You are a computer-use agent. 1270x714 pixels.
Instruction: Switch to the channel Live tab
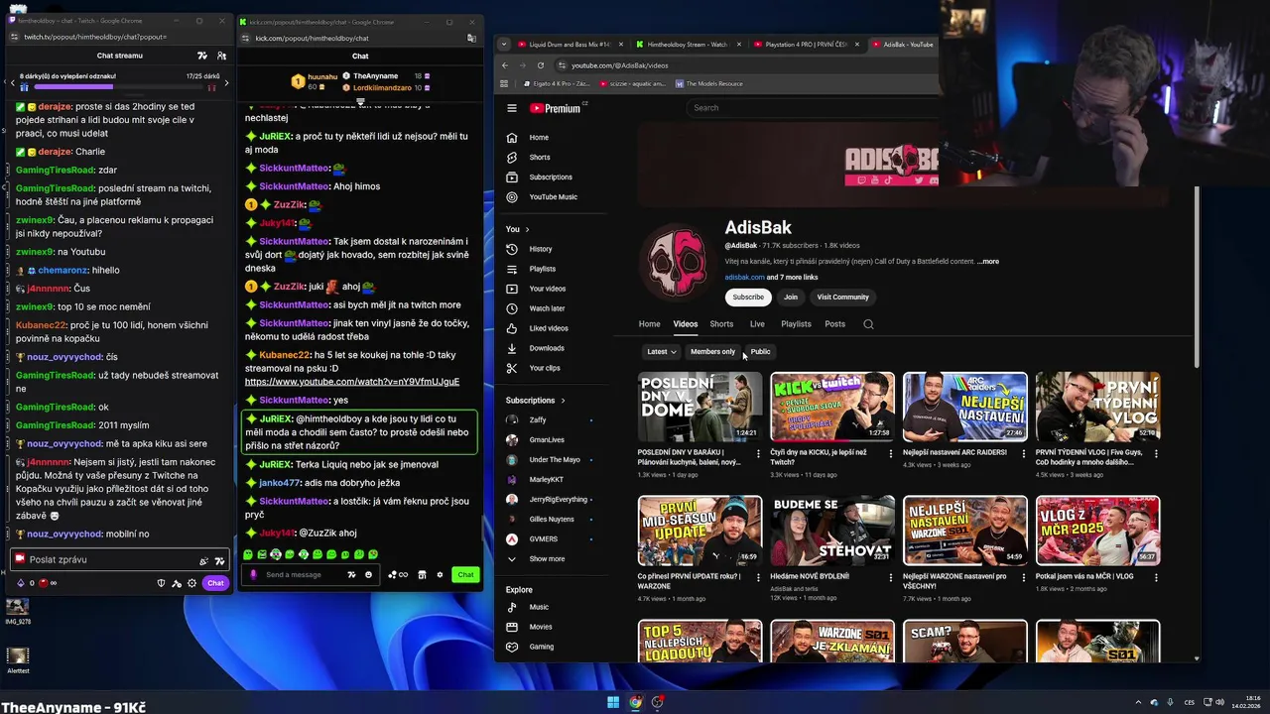pyautogui.click(x=757, y=324)
